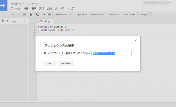Open the 公開 menu
The image size is (176, 107).
click(49, 9)
